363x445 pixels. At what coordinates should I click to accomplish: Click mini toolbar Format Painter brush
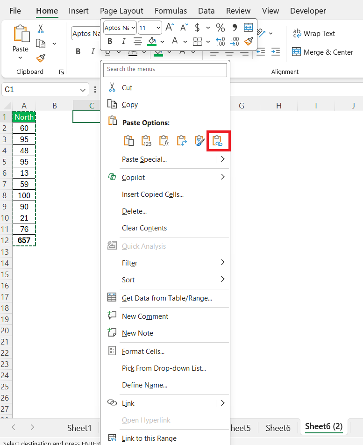click(x=249, y=42)
